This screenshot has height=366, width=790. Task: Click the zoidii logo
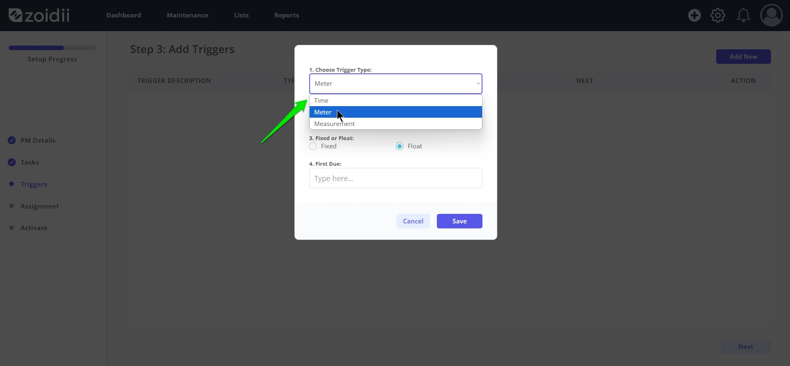pyautogui.click(x=39, y=15)
